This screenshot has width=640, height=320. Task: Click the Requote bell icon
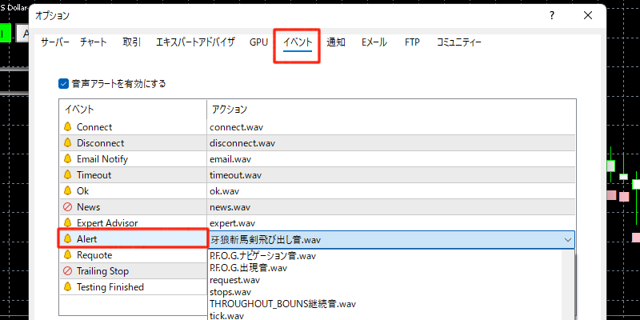[x=68, y=255]
